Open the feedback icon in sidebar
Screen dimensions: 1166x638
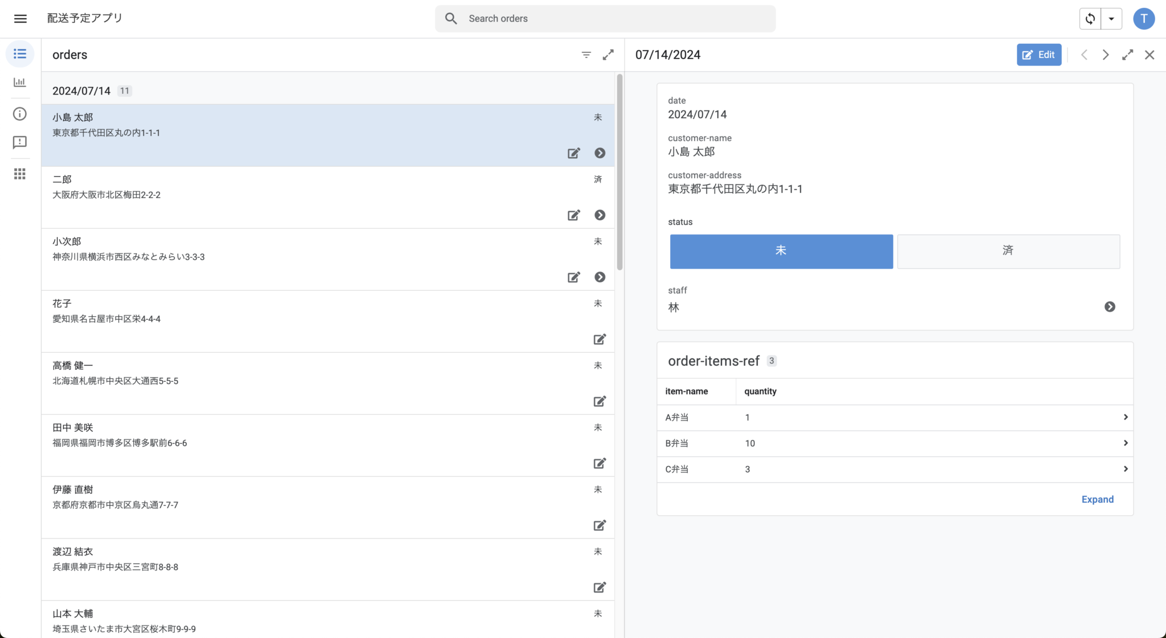20,142
